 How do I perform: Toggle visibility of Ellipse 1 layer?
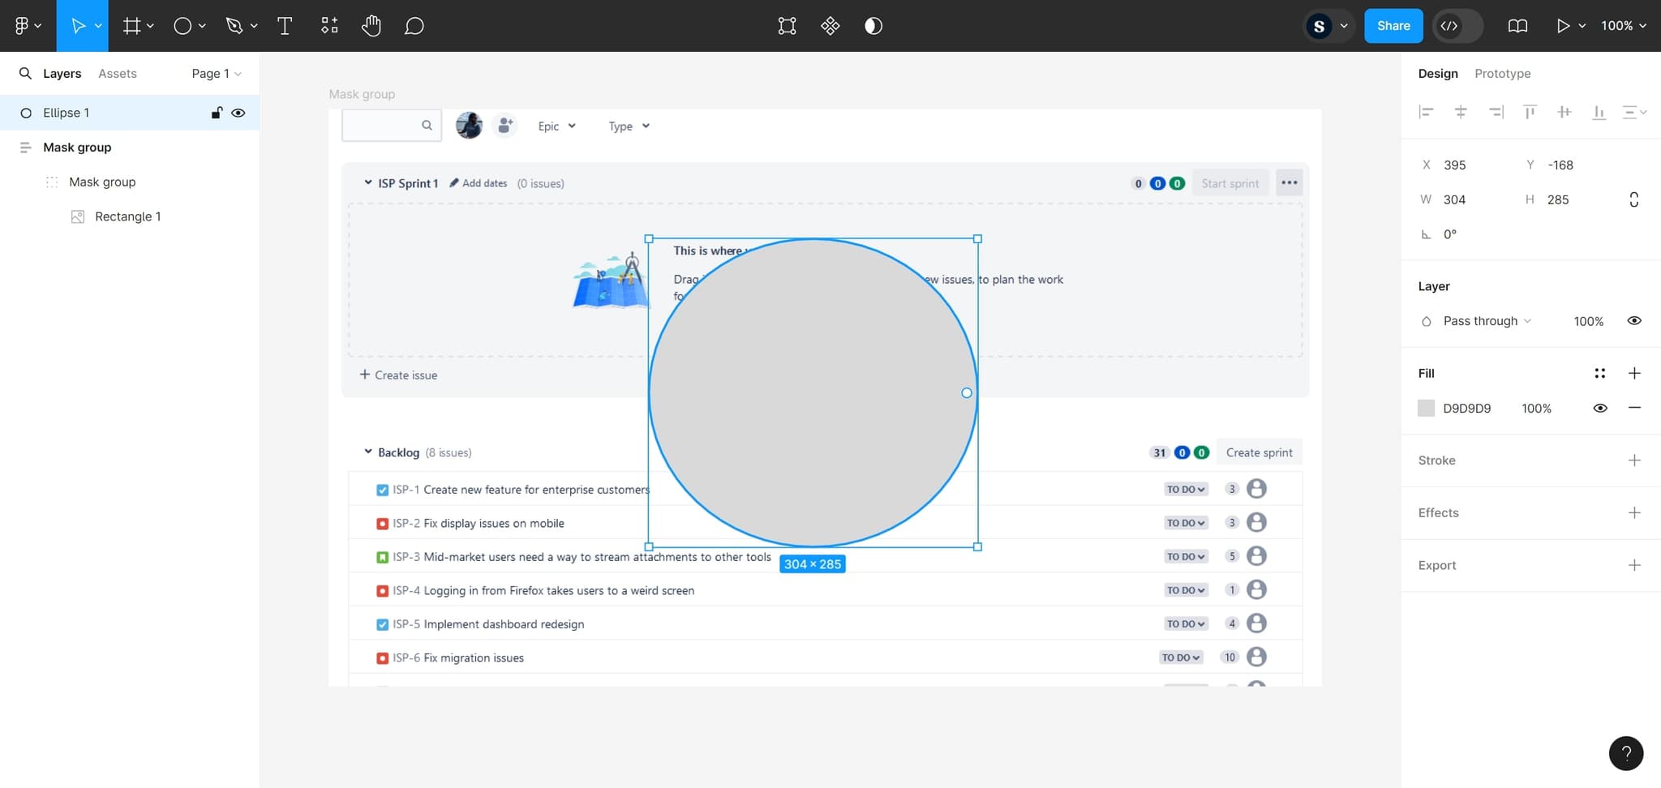pos(238,113)
